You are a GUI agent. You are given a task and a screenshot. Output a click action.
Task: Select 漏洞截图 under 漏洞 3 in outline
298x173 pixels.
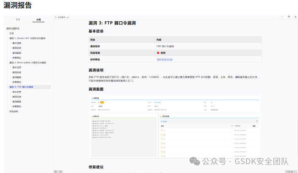click(17, 102)
